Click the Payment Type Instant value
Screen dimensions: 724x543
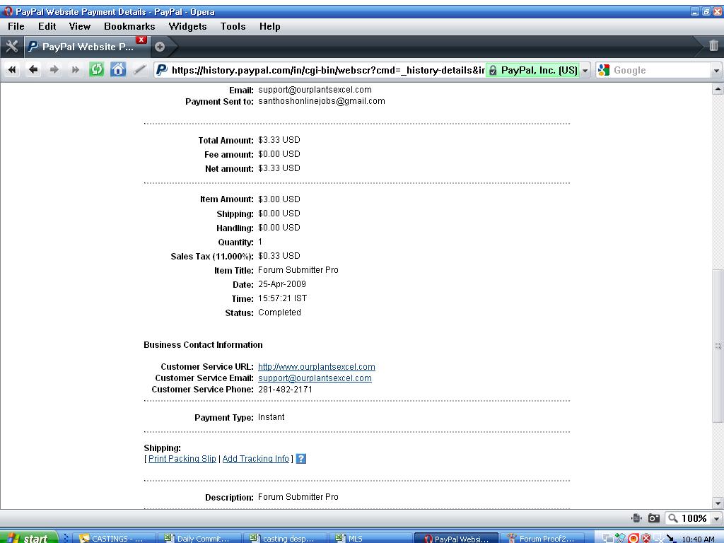click(271, 417)
